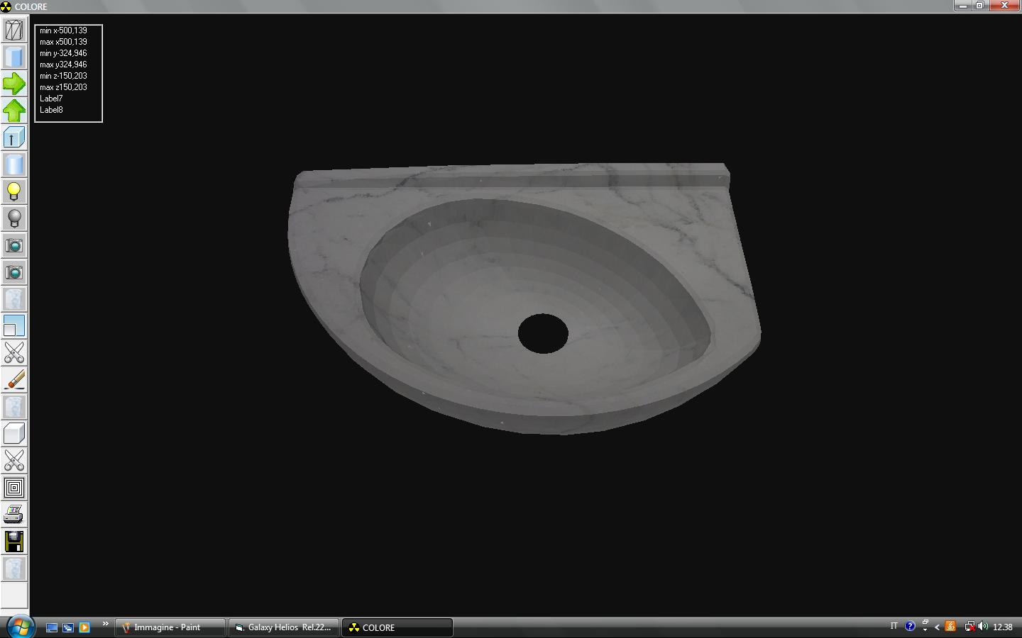The height and width of the screenshot is (638, 1022).
Task: Click the 'max z150,203' label
Action: [63, 87]
